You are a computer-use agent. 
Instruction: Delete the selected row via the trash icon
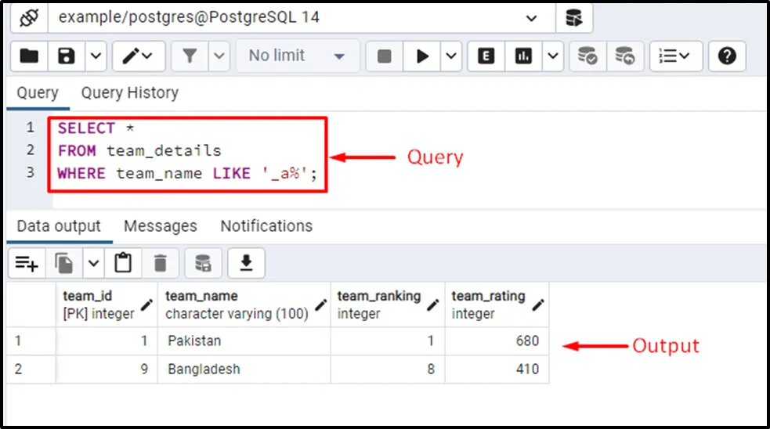[161, 264]
